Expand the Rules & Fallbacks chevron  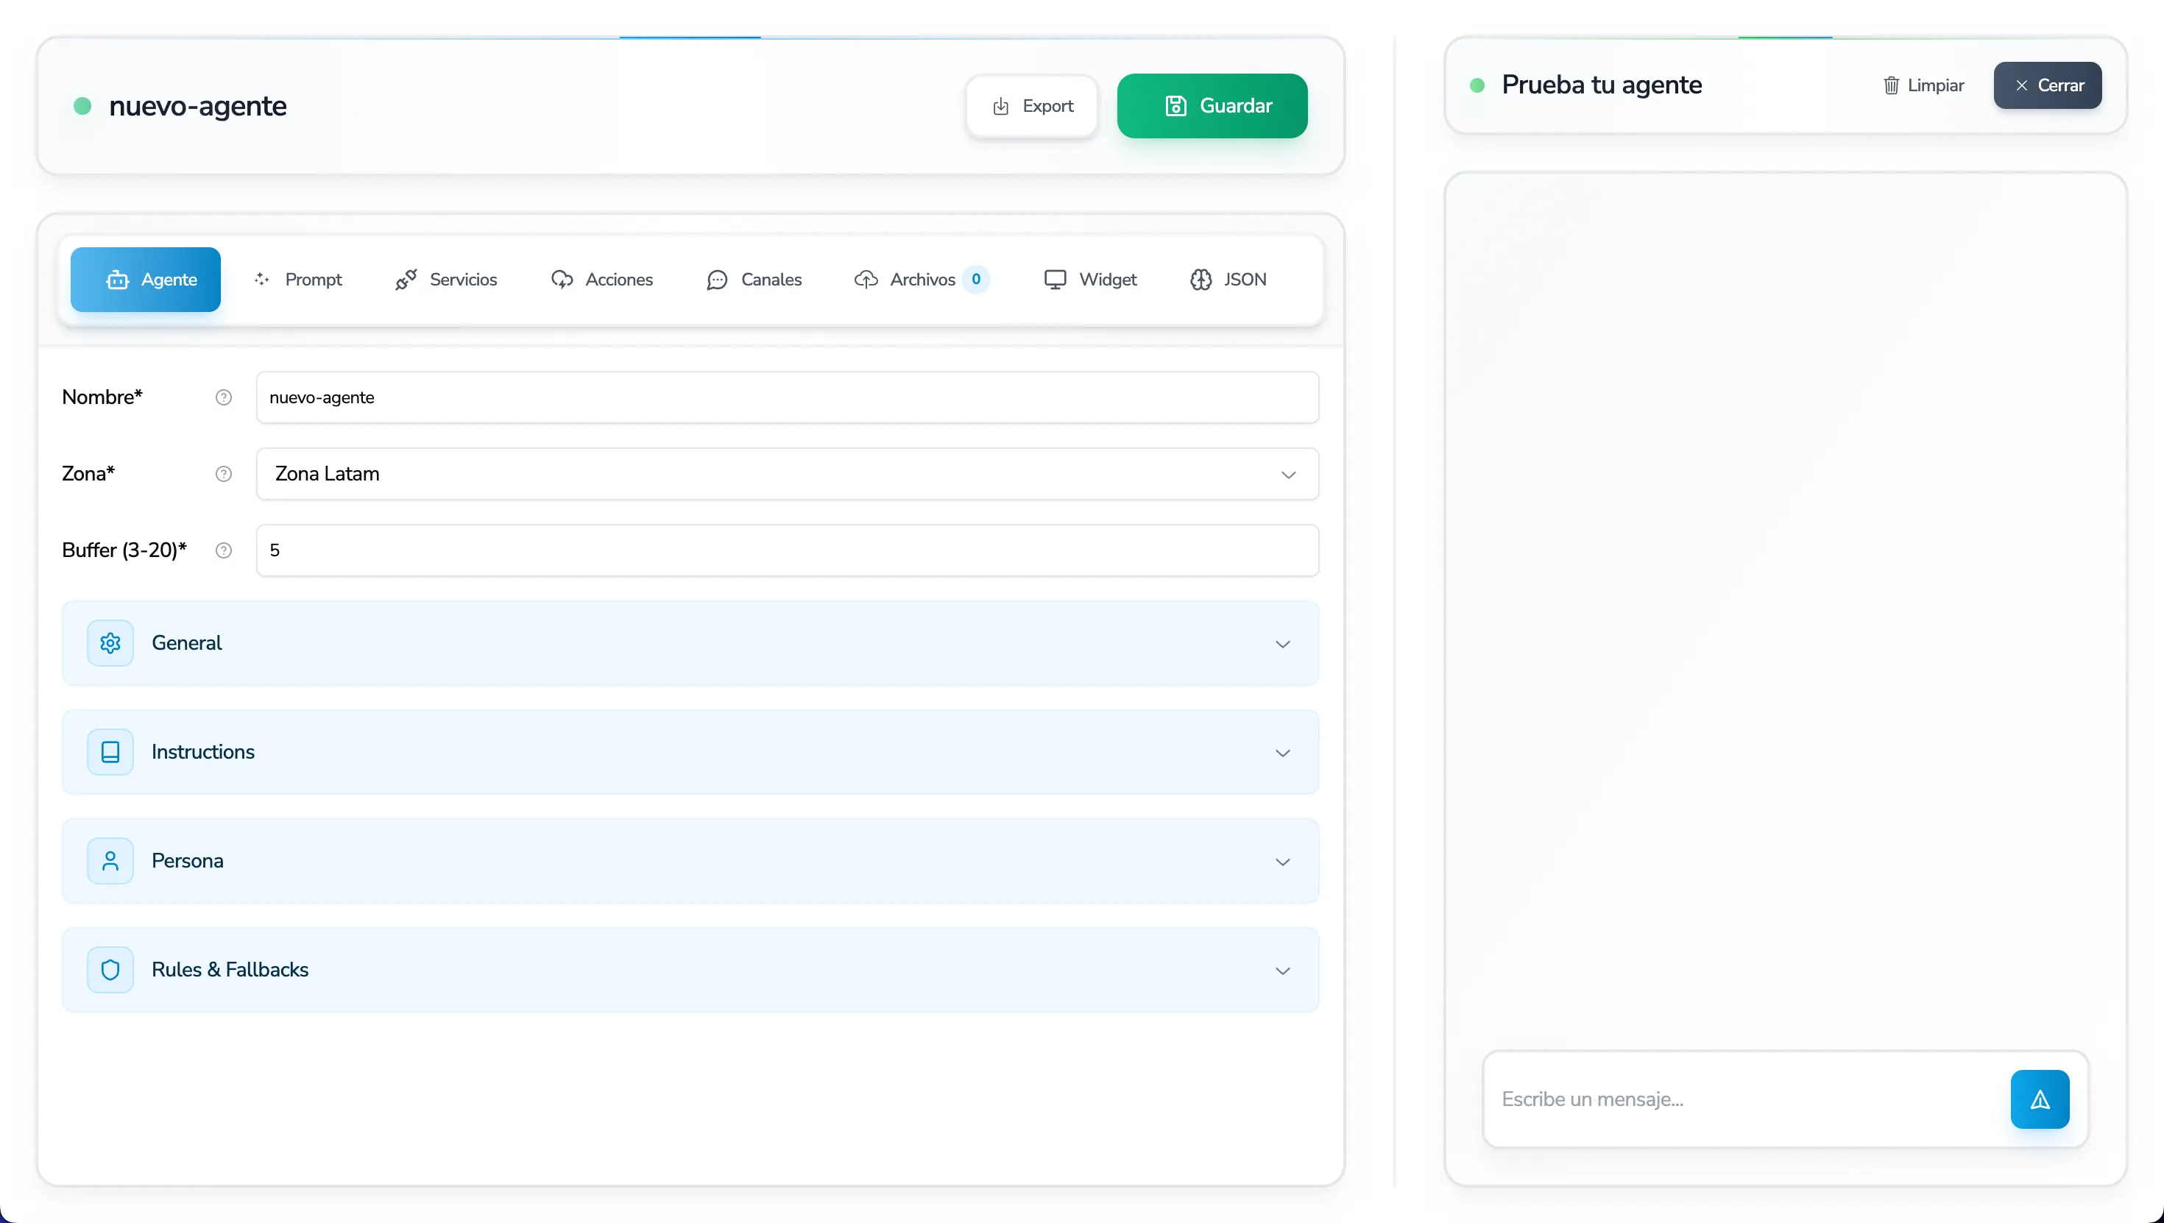coord(1282,971)
